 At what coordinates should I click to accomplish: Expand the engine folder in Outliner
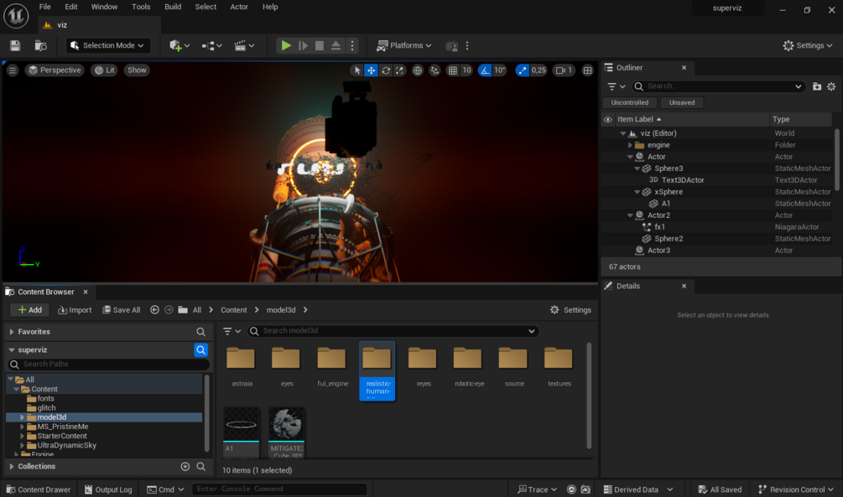pos(631,145)
